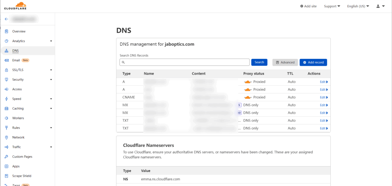Click the DNS network tree icon
The height and width of the screenshot is (186, 392).
tap(7, 51)
